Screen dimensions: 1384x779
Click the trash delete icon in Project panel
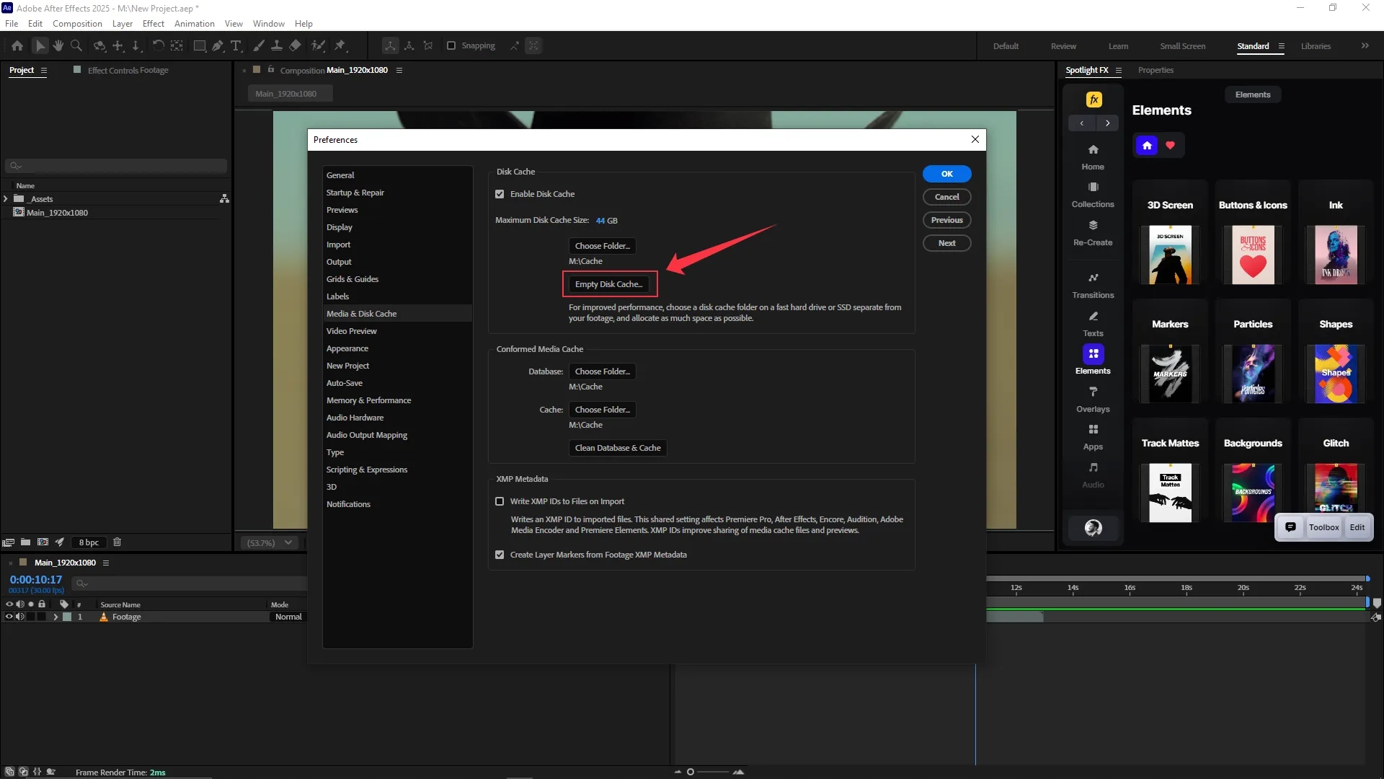coord(117,542)
